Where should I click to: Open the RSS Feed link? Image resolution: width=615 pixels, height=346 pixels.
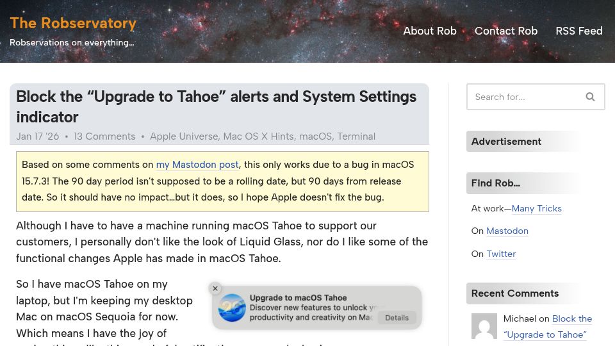pyautogui.click(x=579, y=31)
